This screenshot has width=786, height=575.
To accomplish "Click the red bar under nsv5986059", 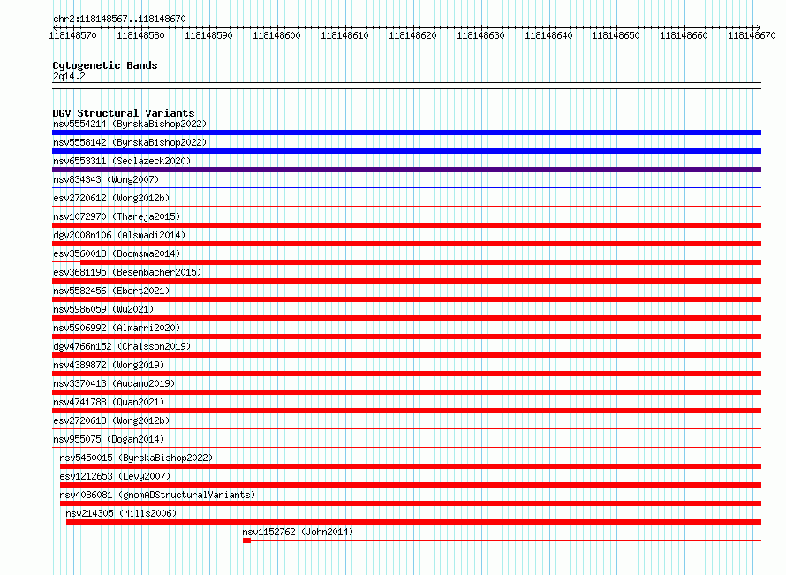I will point(406,318).
